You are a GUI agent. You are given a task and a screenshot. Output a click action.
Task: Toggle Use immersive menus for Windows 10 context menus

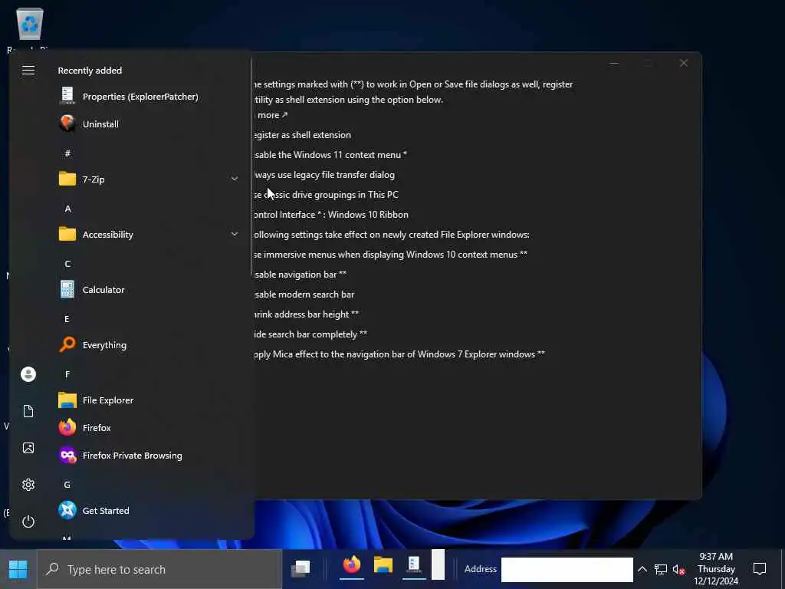click(390, 255)
